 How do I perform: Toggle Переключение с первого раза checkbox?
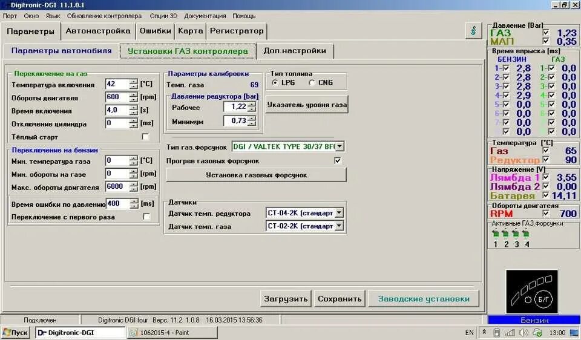pos(146,217)
